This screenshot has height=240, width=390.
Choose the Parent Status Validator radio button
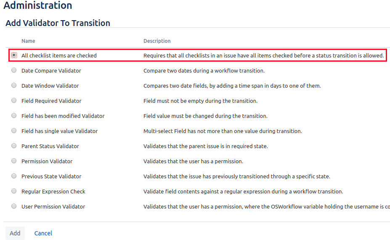coord(14,146)
